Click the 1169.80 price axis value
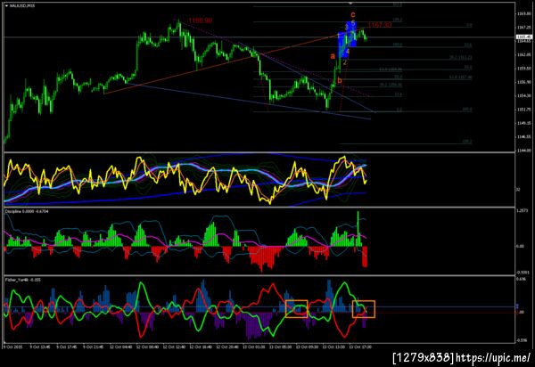Screen dimensions: 535x367 click(523, 14)
